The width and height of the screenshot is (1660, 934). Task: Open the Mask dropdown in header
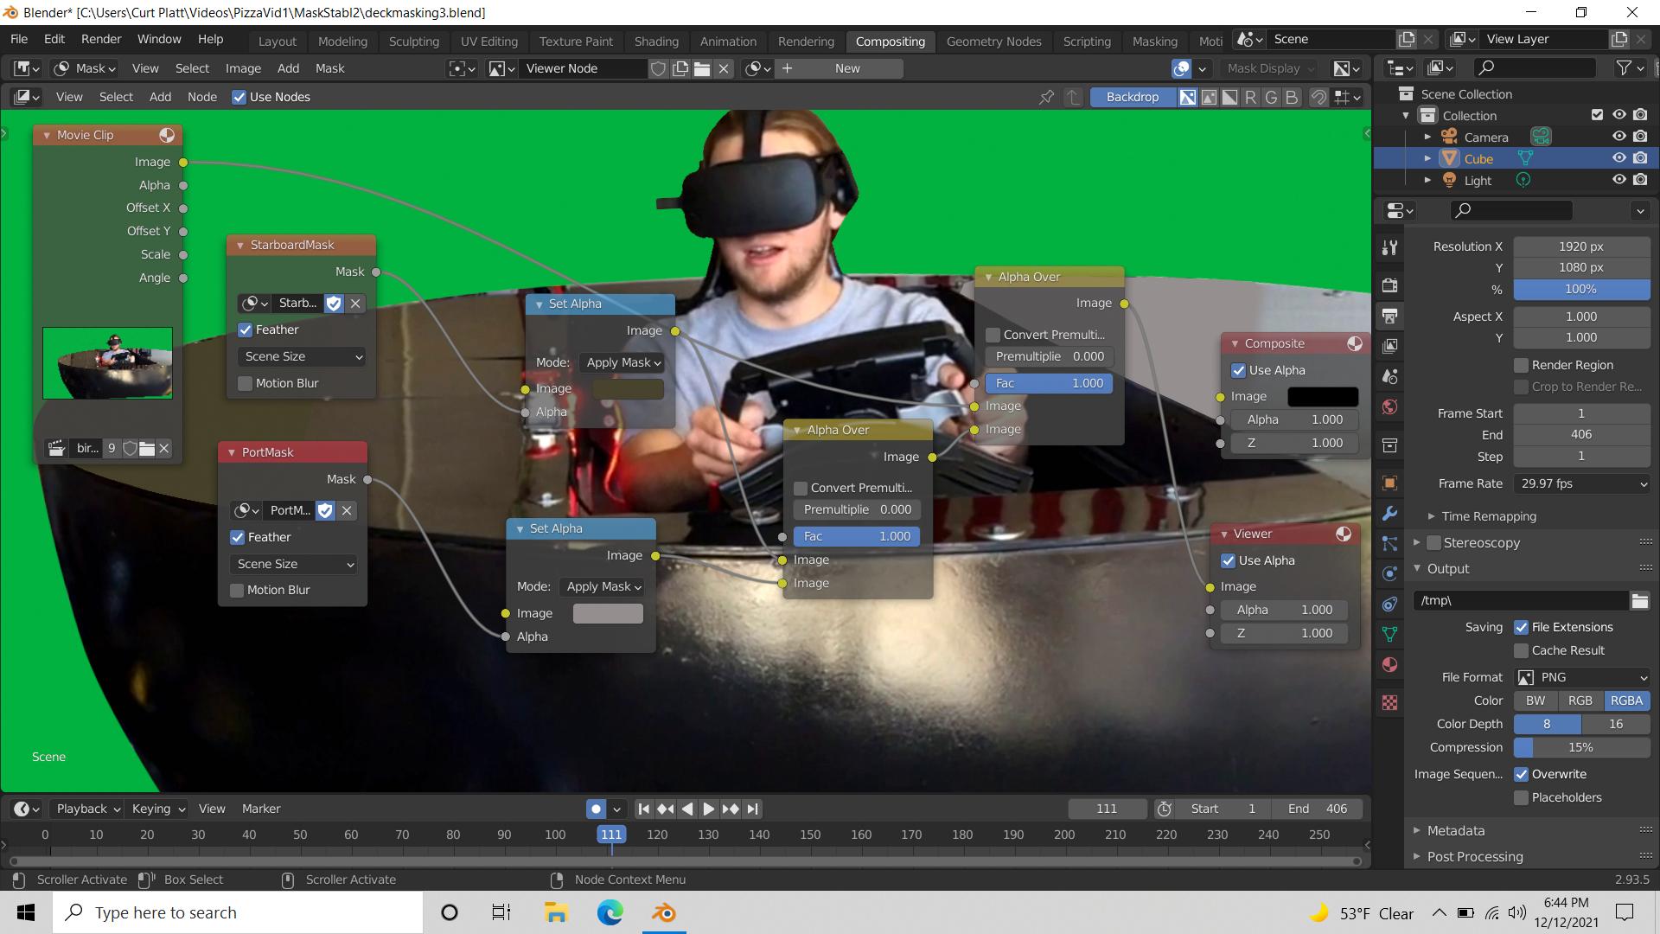click(91, 67)
